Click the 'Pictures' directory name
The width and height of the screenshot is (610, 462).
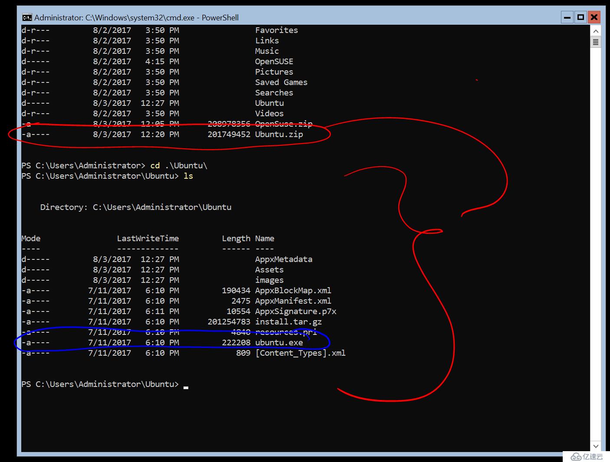click(274, 72)
